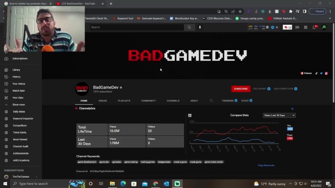This screenshot has width=335, height=188.
Task: Open vidIQ Stats tab
Action: pyautogui.click(x=247, y=101)
